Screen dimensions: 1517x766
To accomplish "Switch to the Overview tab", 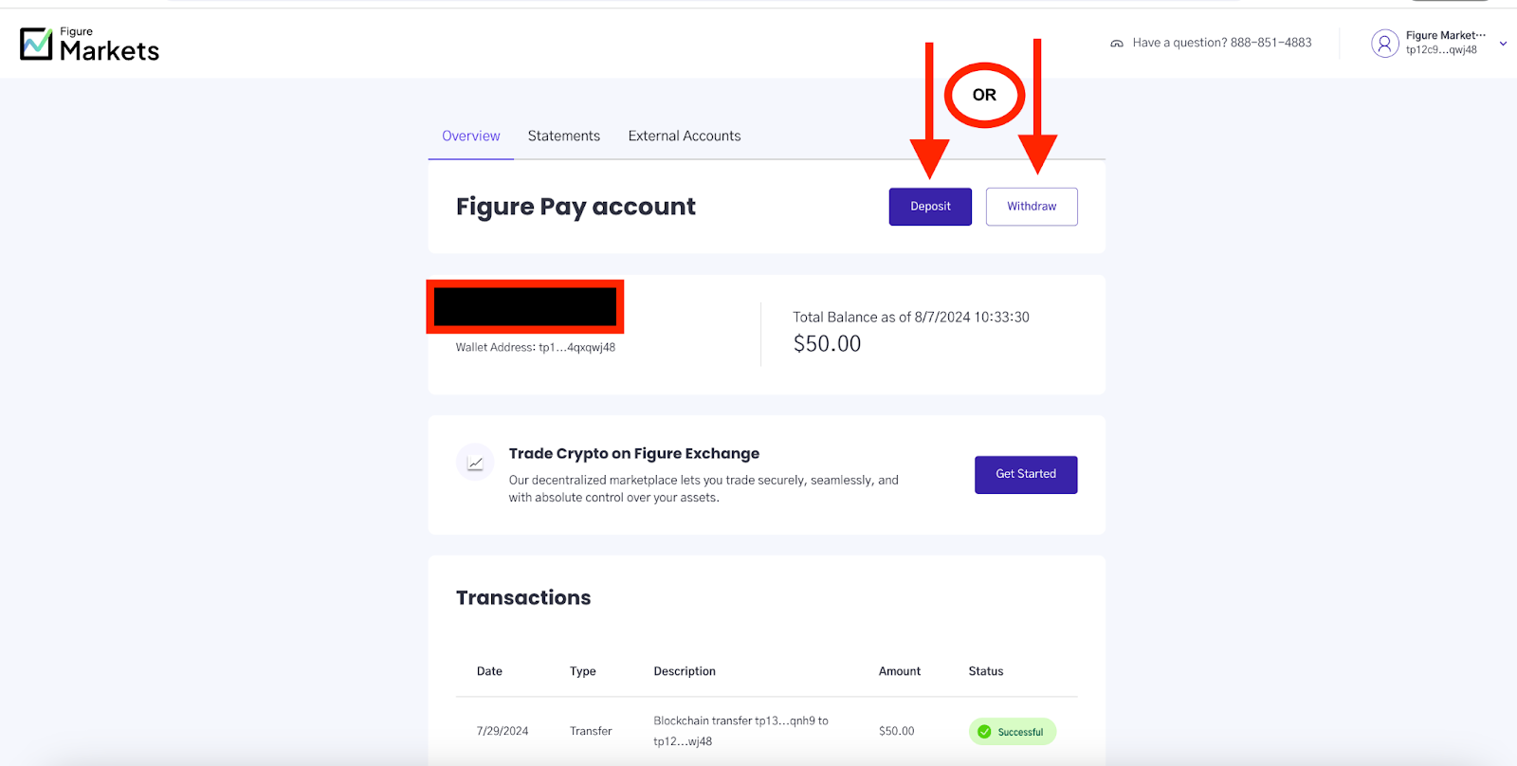I will pos(471,136).
